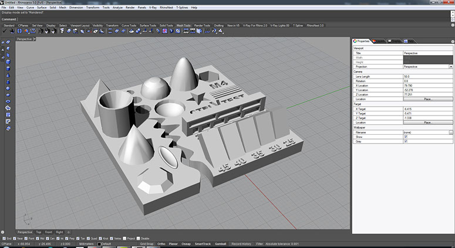This screenshot has height=248, width=455.
Task: Select the Box solid tool
Action: (8, 62)
